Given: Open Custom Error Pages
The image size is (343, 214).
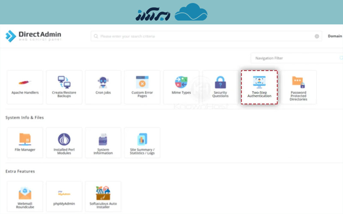Looking at the screenshot, I should coord(142,87).
